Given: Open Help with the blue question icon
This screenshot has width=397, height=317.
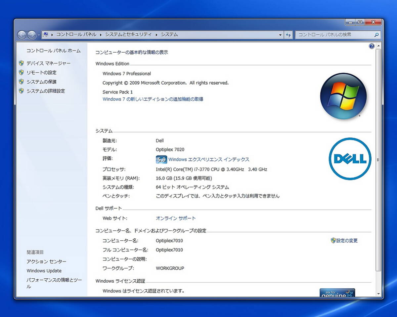Looking at the screenshot, I should pos(372,46).
